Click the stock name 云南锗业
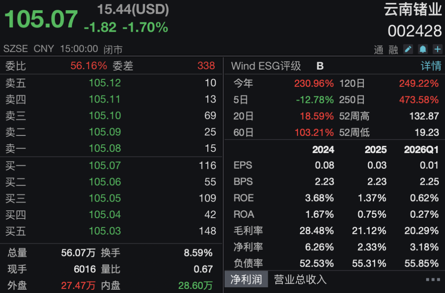The width and height of the screenshot is (445, 293). point(413,9)
